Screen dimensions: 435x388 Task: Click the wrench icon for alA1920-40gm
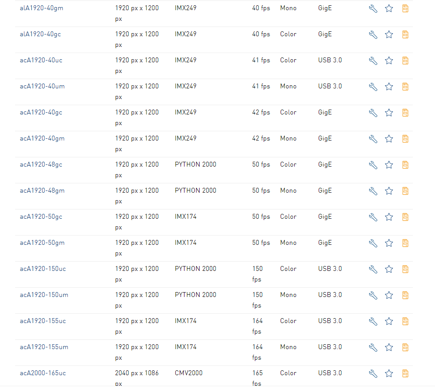coord(373,8)
